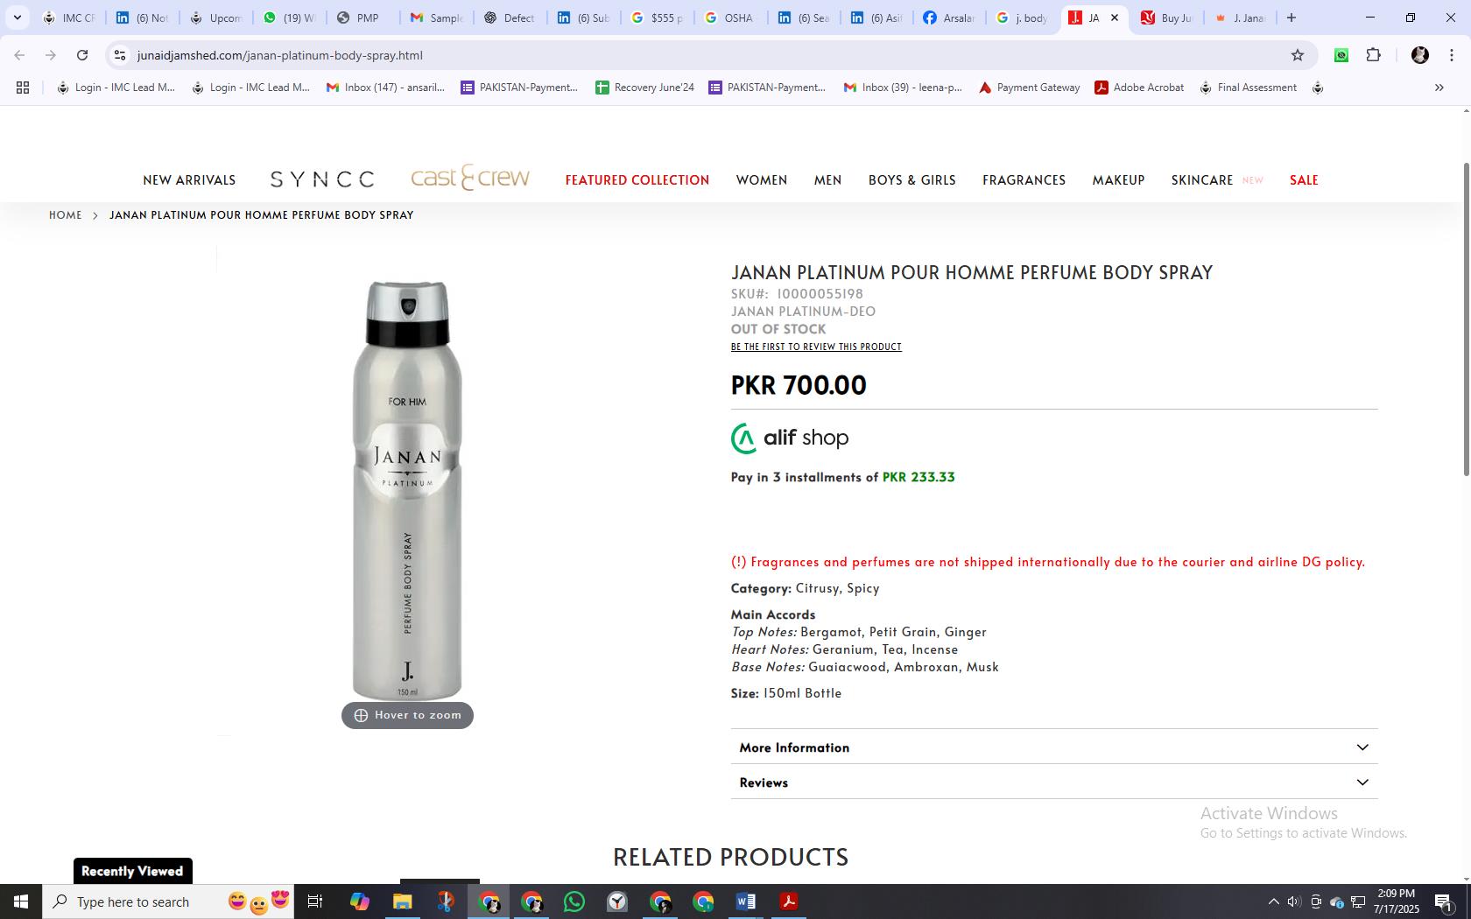Open the SALE menu item
The image size is (1471, 919).
pyautogui.click(x=1304, y=179)
